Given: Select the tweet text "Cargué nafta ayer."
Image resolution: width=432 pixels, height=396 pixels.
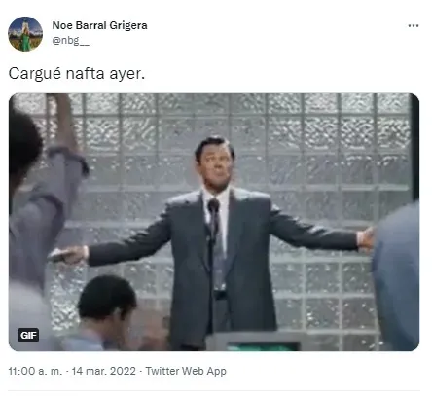Looking at the screenshot, I should click(x=77, y=73).
